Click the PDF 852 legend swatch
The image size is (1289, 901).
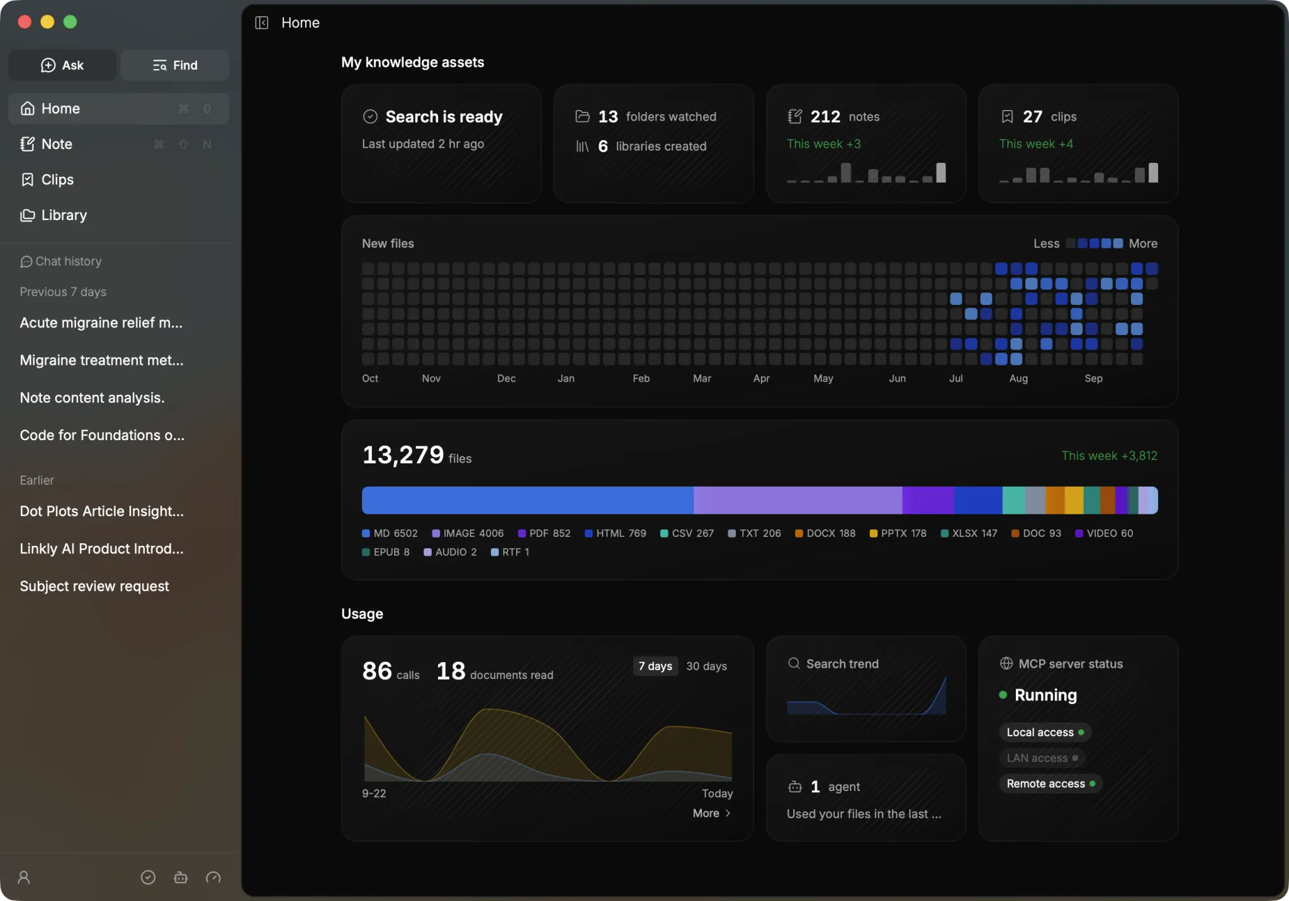click(522, 533)
